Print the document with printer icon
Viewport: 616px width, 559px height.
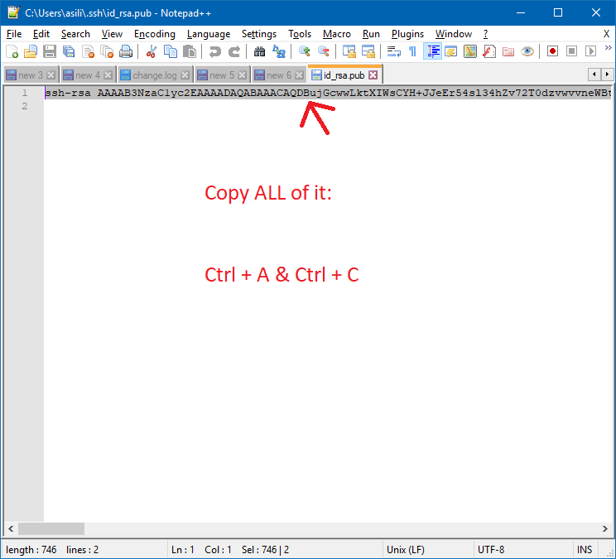click(126, 51)
